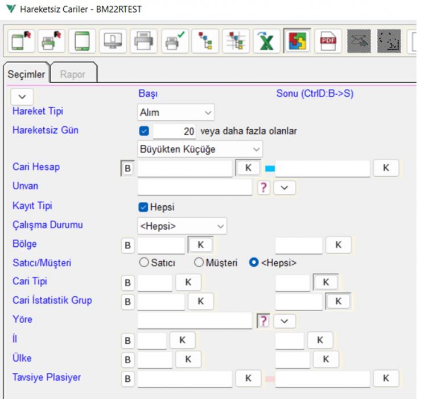Click the monitor screen preview icon

pyautogui.click(x=113, y=42)
